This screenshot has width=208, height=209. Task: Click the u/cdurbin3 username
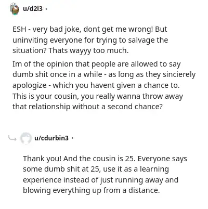pos(51,138)
